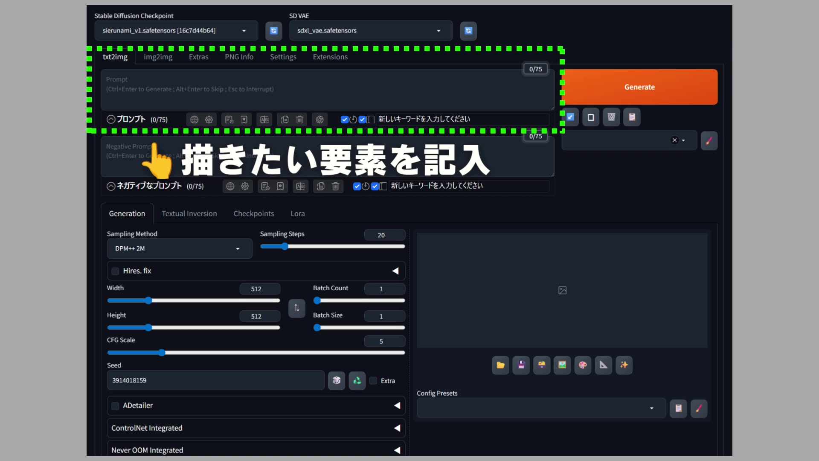This screenshot has width=819, height=461.
Task: Open the output images folder icon
Action: pyautogui.click(x=500, y=365)
